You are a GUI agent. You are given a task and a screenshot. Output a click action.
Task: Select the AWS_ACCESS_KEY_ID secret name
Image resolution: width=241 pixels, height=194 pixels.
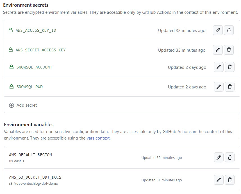[36, 30]
